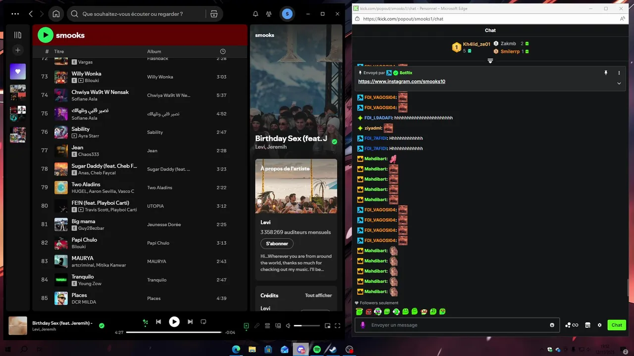Open the playback queue icon
The width and height of the screenshot is (634, 356).
[x=267, y=326]
